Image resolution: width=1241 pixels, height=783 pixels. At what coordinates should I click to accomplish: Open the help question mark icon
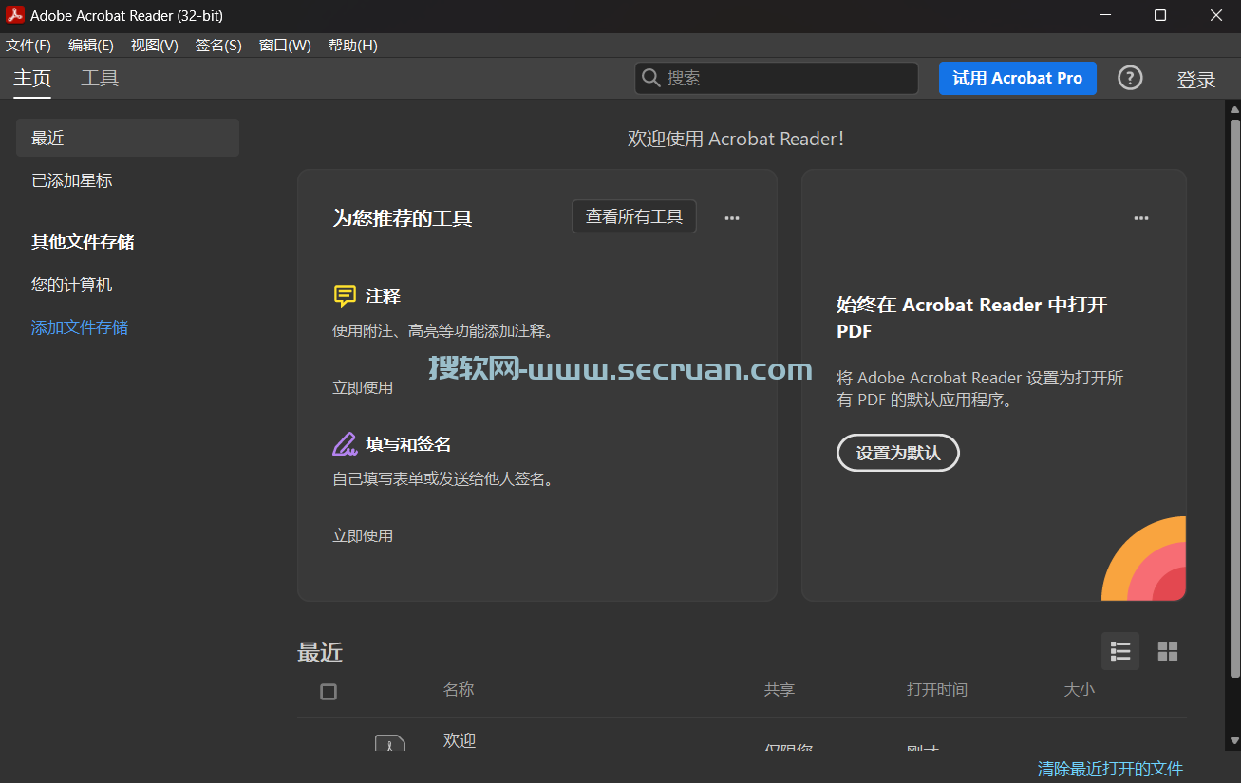pos(1130,78)
